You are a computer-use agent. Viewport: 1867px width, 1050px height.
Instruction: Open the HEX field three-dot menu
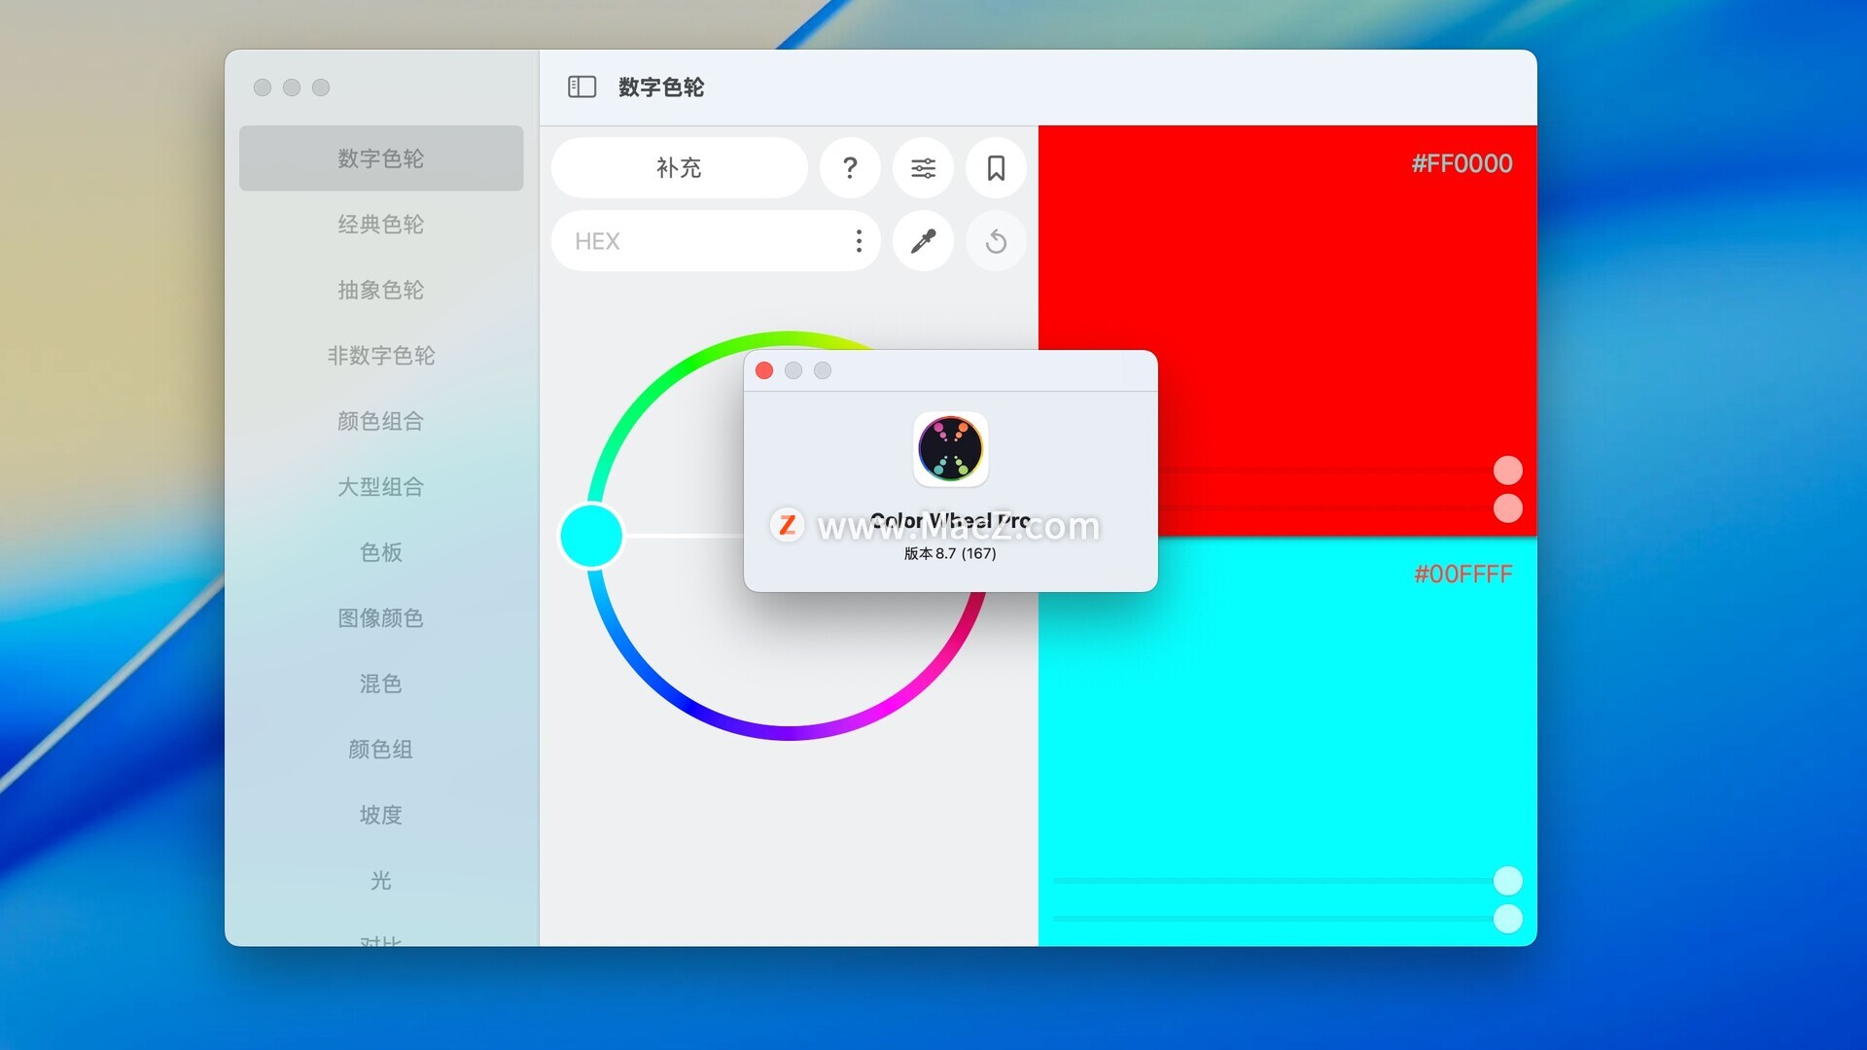(x=859, y=241)
